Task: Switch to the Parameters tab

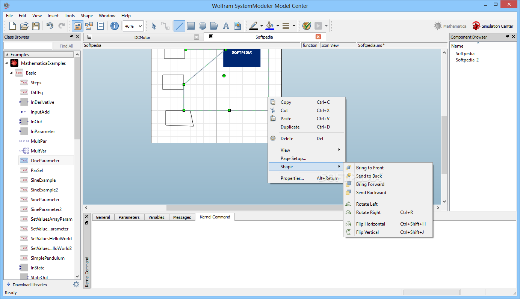Action: click(129, 217)
